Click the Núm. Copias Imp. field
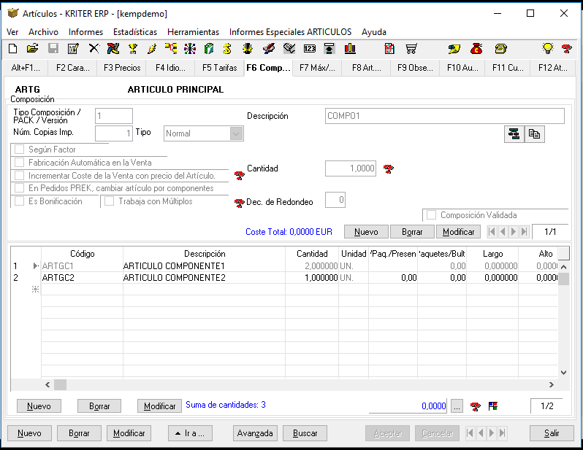The height and width of the screenshot is (450, 583). [114, 133]
